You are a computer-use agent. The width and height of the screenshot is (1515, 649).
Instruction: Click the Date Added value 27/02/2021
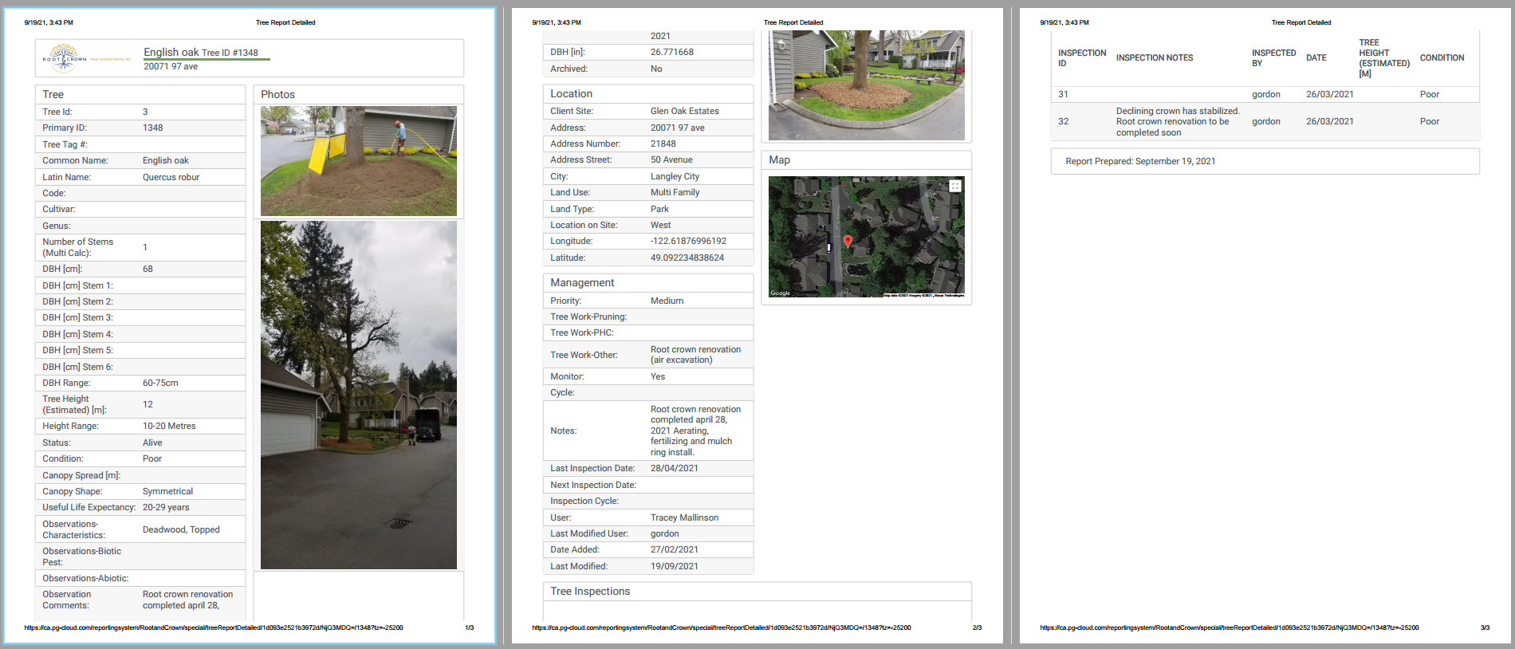tap(674, 549)
